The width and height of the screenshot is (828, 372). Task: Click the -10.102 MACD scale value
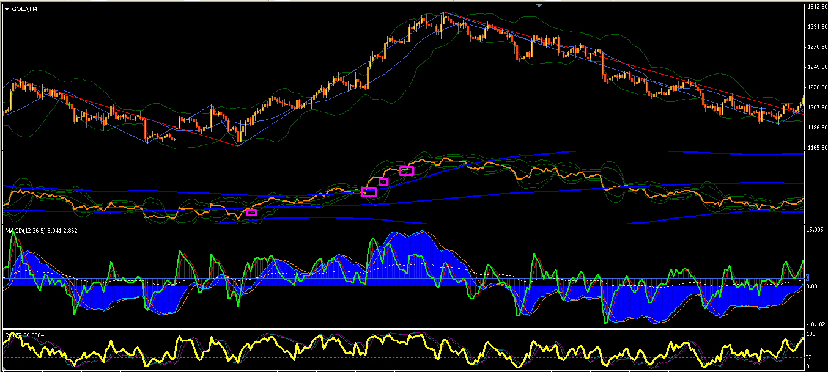[x=816, y=324]
